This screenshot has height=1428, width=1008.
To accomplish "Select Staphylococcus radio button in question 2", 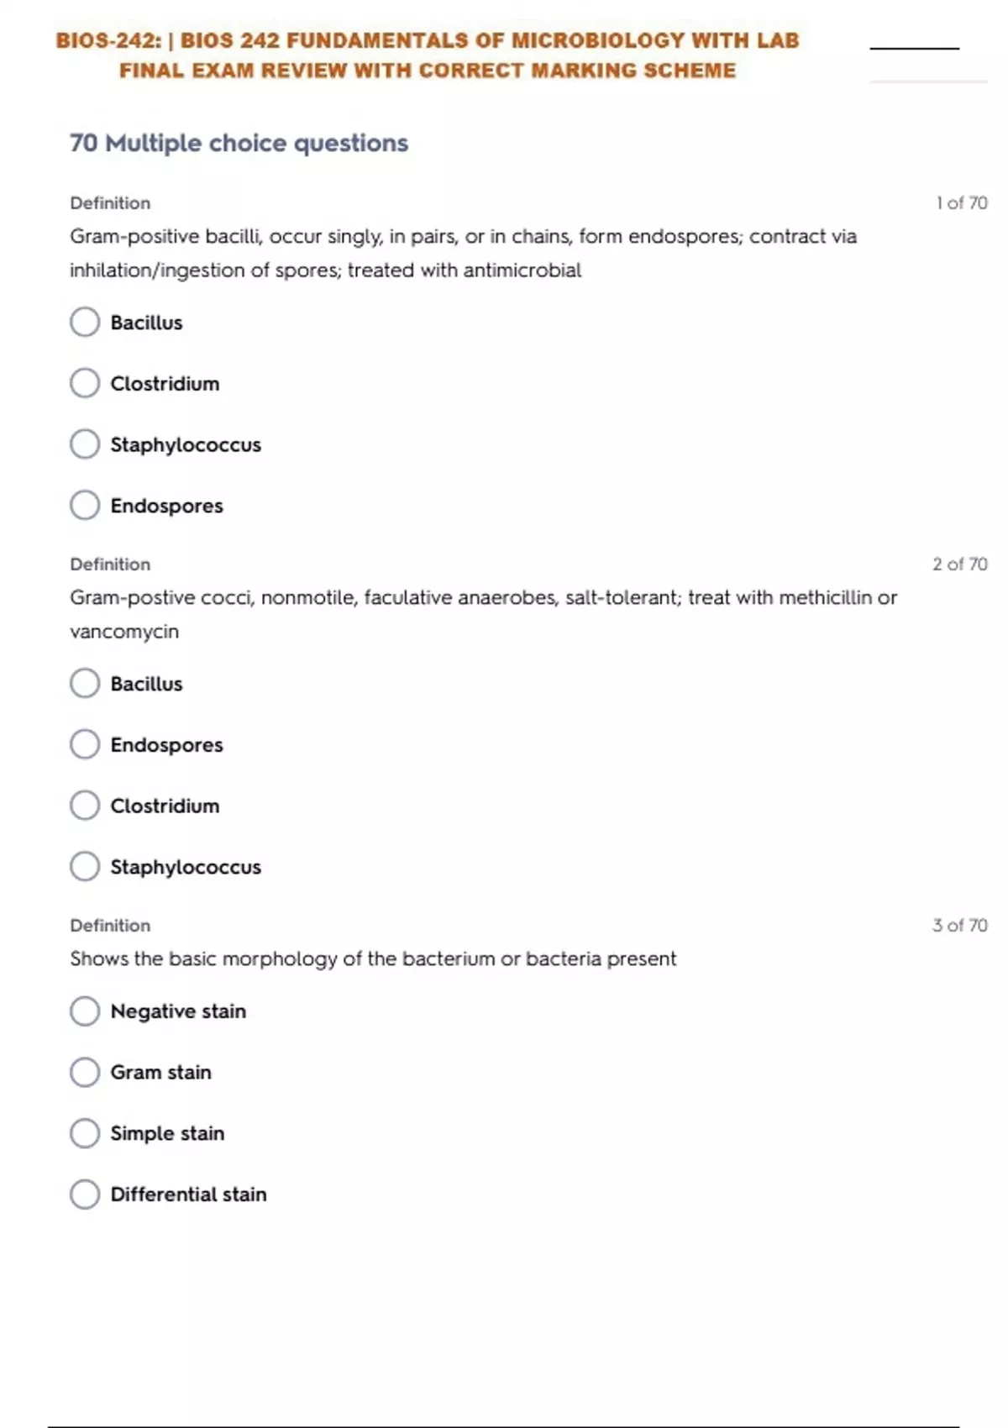I will pyautogui.click(x=85, y=867).
